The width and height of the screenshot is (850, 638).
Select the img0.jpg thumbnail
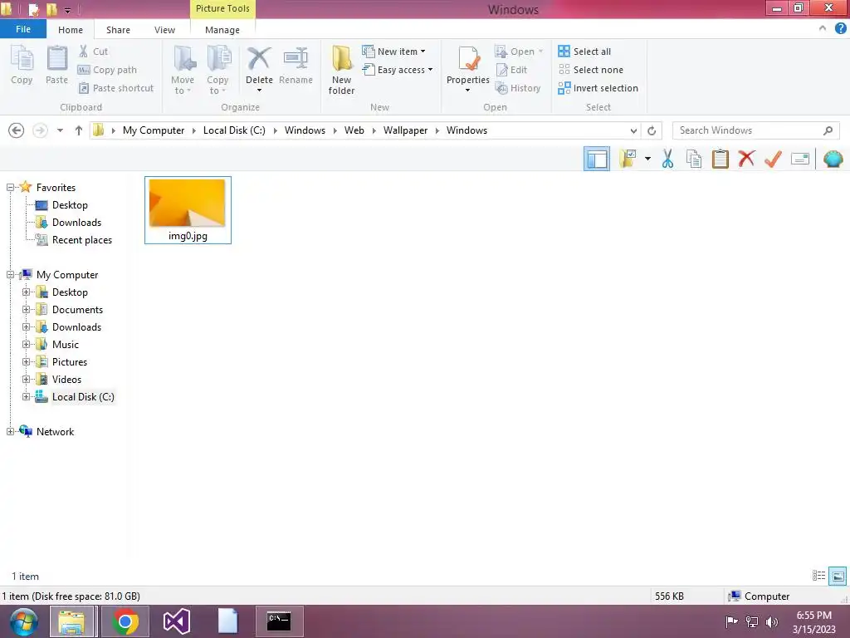(x=188, y=210)
